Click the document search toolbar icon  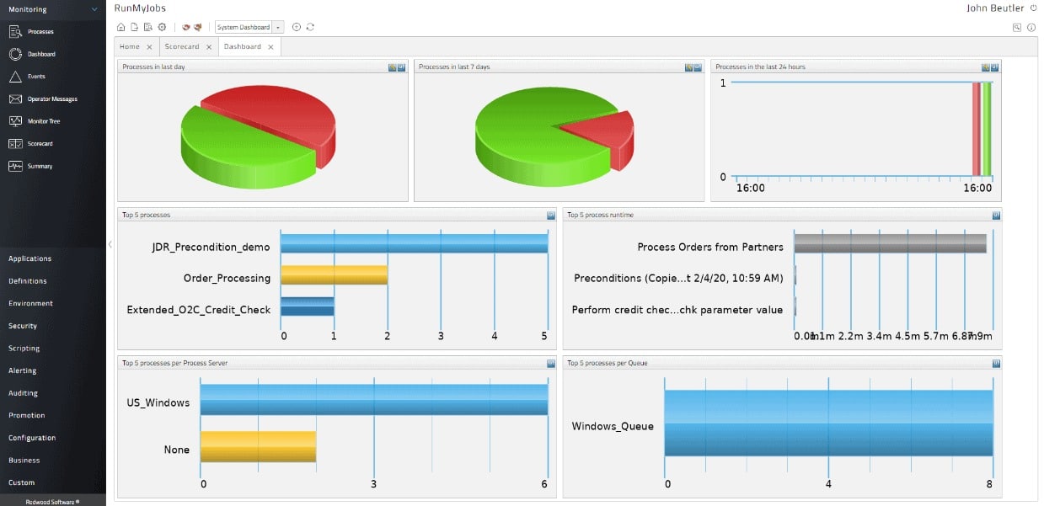147,27
